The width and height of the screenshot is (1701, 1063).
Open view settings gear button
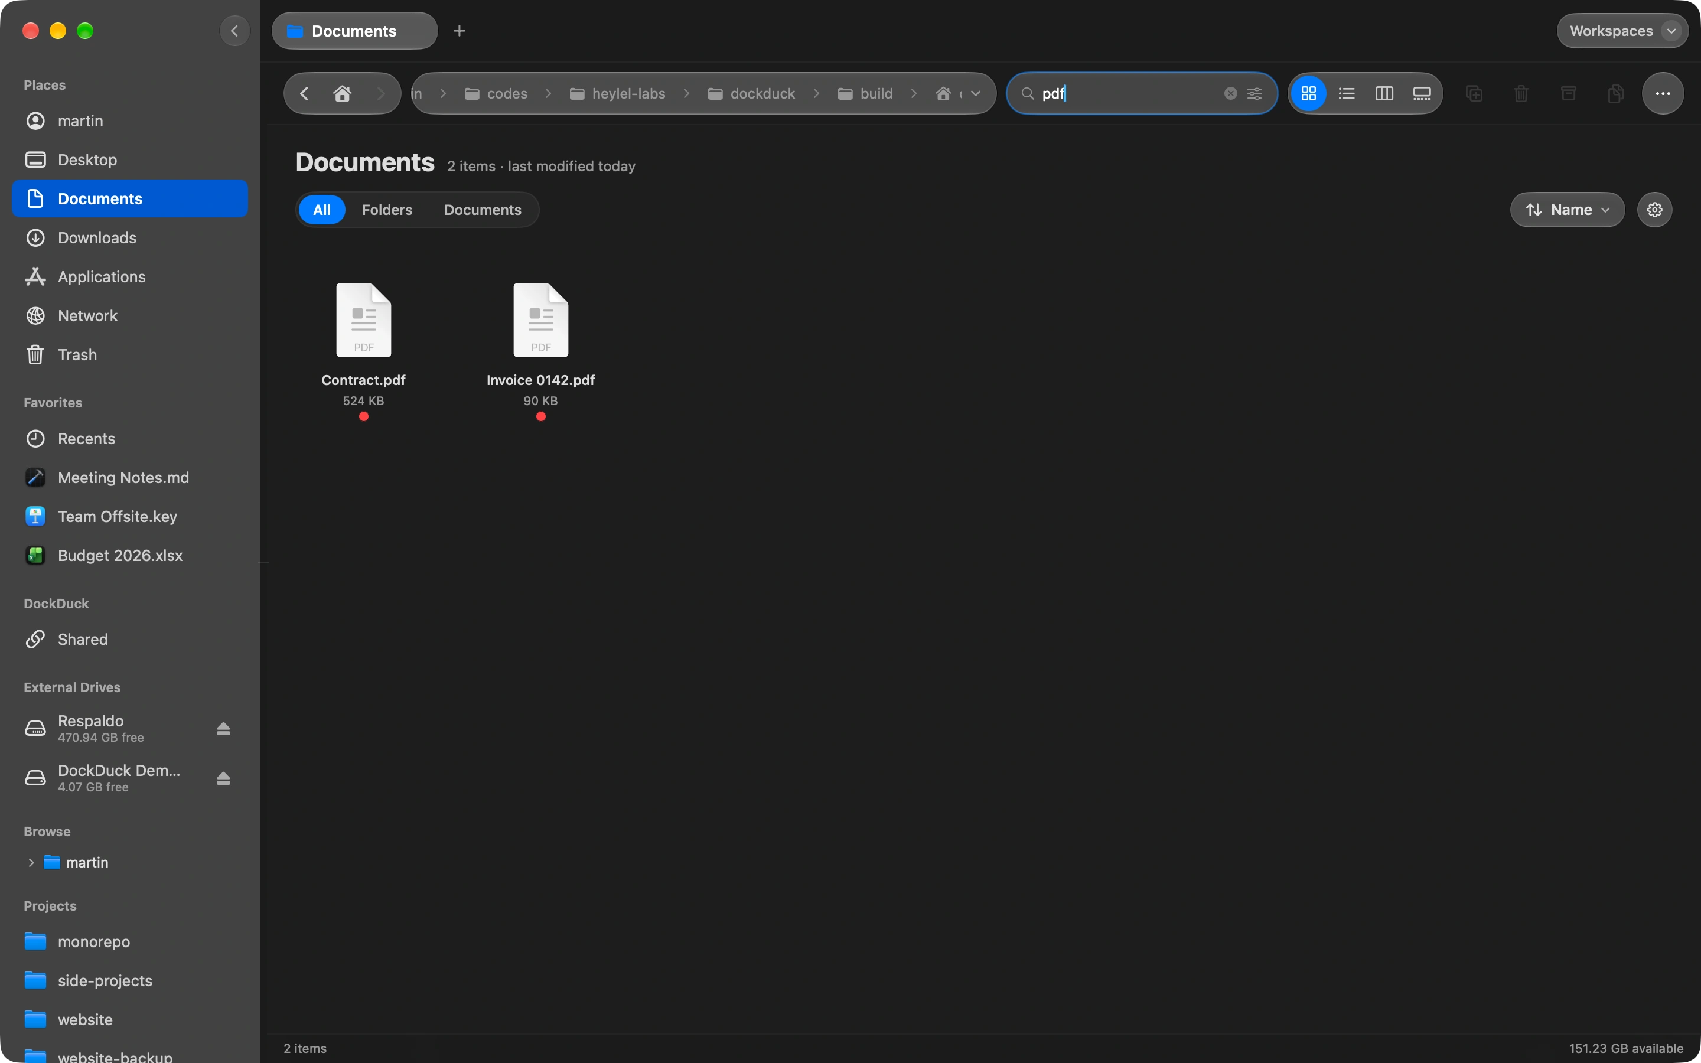1654,210
